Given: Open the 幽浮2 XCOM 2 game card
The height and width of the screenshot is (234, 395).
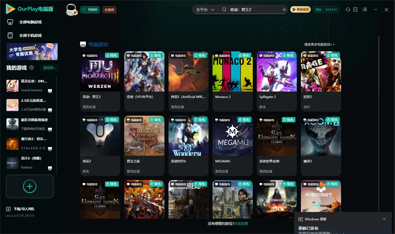Looking at the screenshot, I should 321,146.
